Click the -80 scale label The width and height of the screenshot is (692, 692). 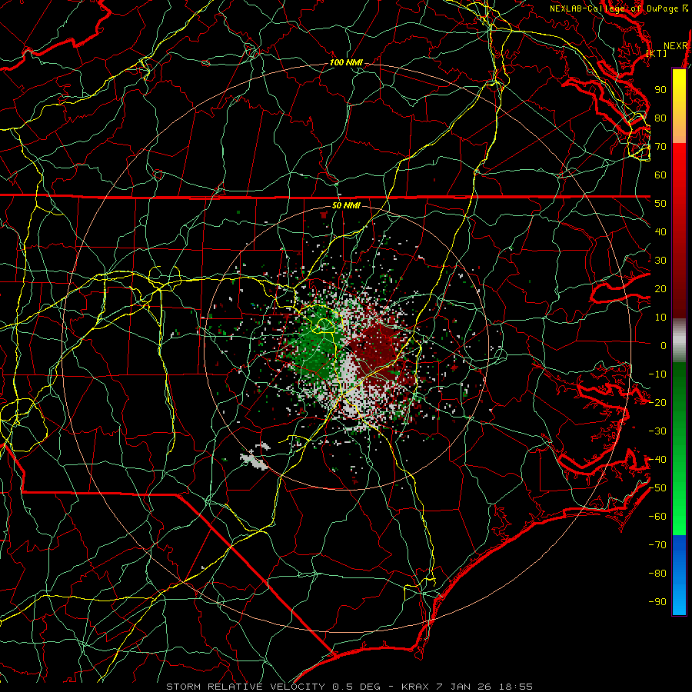pyautogui.click(x=657, y=574)
